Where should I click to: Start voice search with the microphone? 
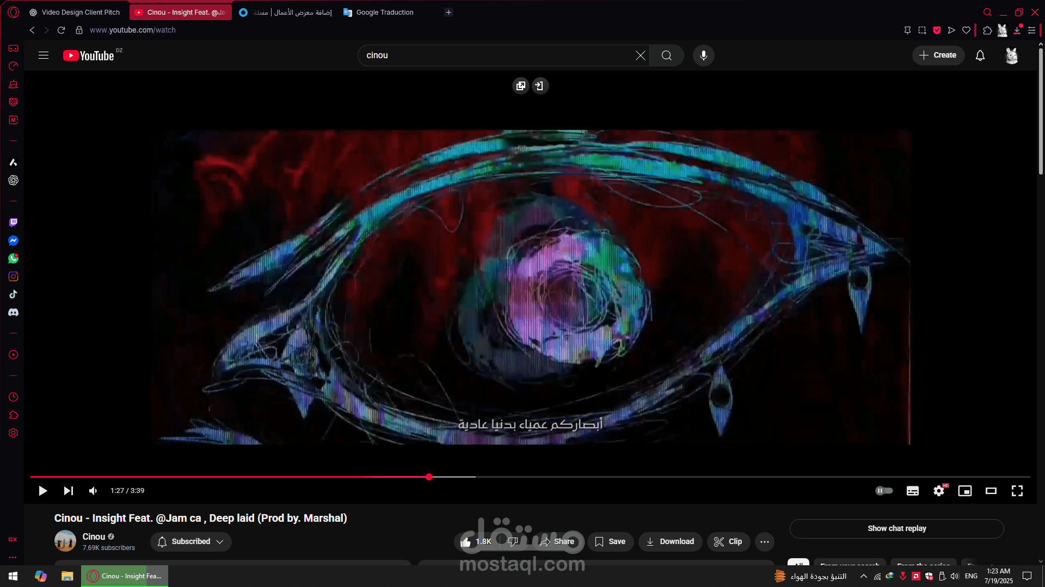[704, 55]
